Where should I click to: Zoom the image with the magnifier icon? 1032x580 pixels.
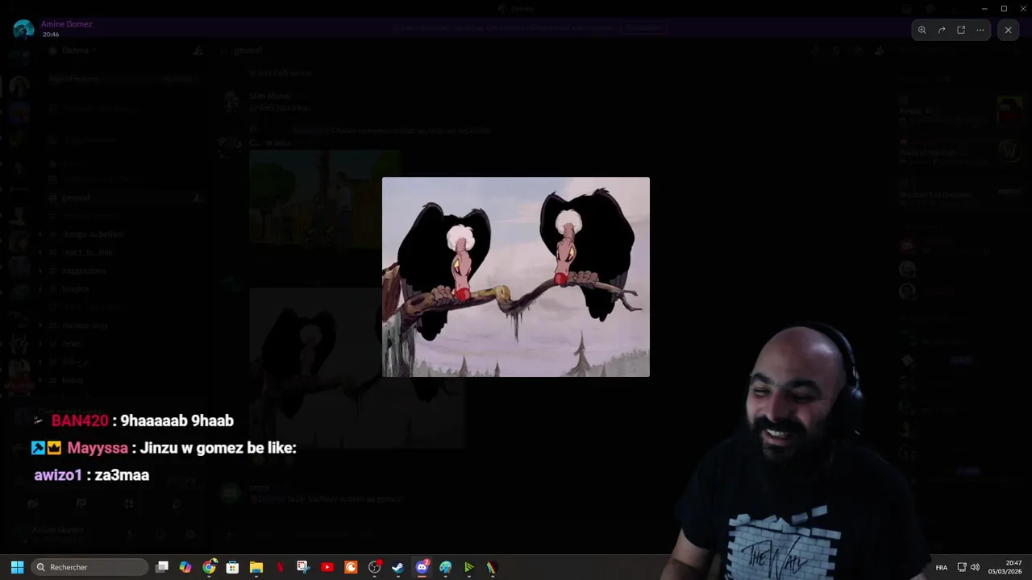click(922, 30)
